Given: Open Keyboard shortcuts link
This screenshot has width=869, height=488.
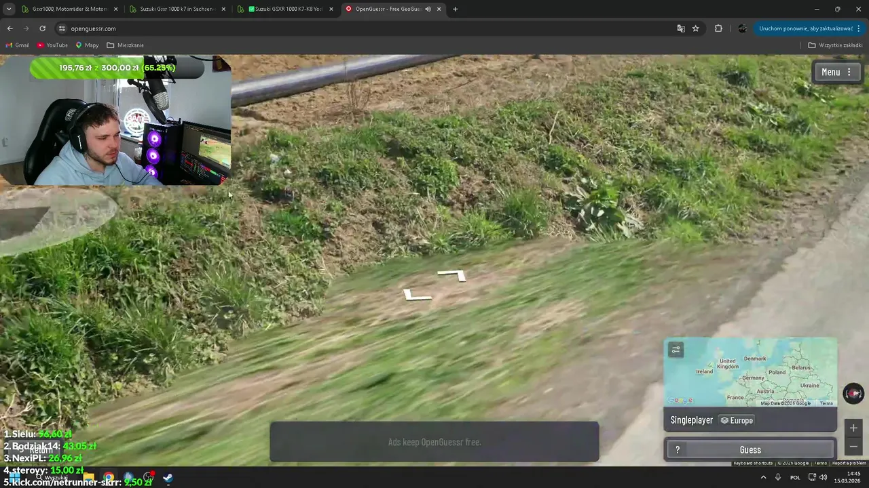Looking at the screenshot, I should (x=753, y=463).
